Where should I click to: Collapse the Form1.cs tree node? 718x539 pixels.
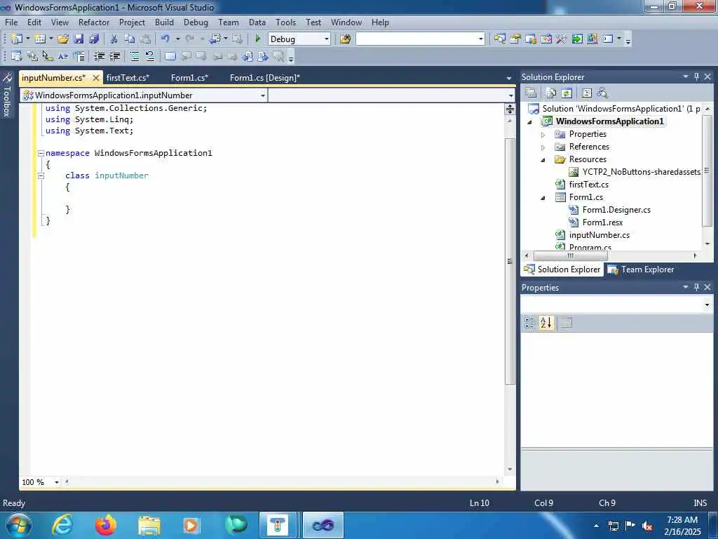pos(543,198)
